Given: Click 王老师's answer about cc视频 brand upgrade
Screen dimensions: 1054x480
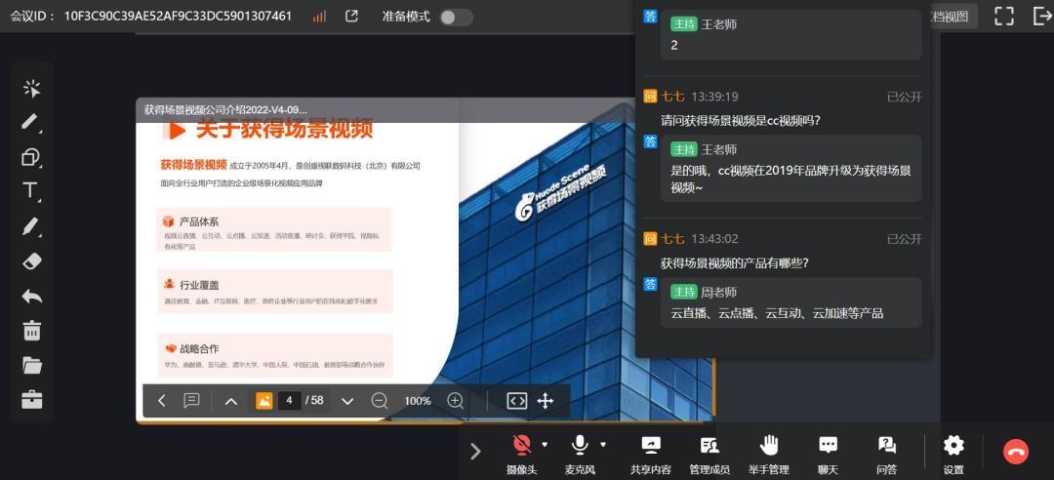Looking at the screenshot, I should [791, 168].
